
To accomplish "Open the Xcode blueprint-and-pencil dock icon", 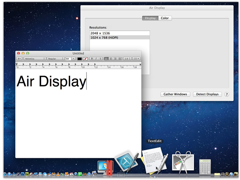I will tap(126, 162).
